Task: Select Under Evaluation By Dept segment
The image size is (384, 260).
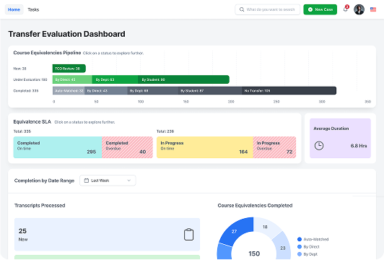Action: tap(115, 79)
